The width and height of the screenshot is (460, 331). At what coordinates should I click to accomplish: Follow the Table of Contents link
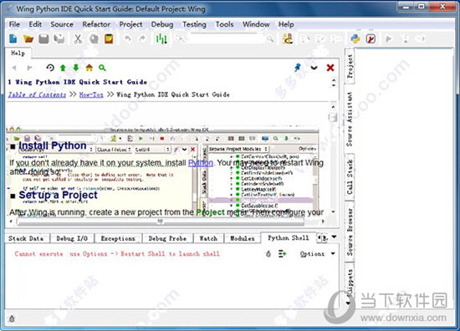[37, 94]
